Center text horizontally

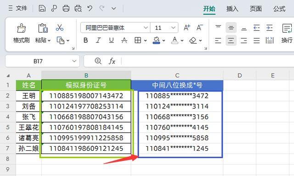click(231, 40)
